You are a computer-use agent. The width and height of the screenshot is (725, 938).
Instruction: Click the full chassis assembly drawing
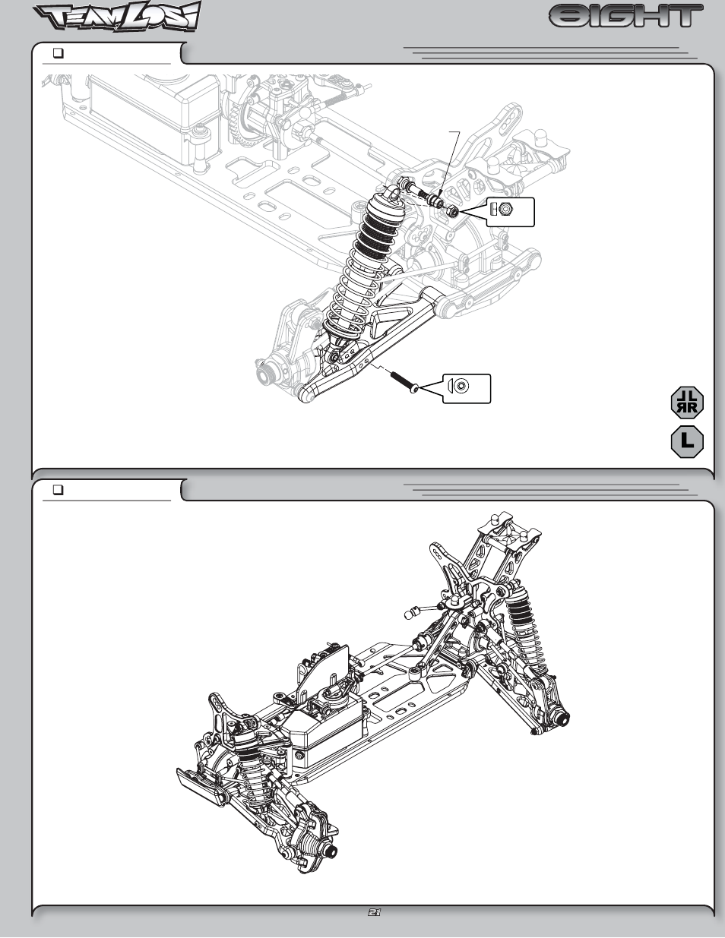pos(374,693)
